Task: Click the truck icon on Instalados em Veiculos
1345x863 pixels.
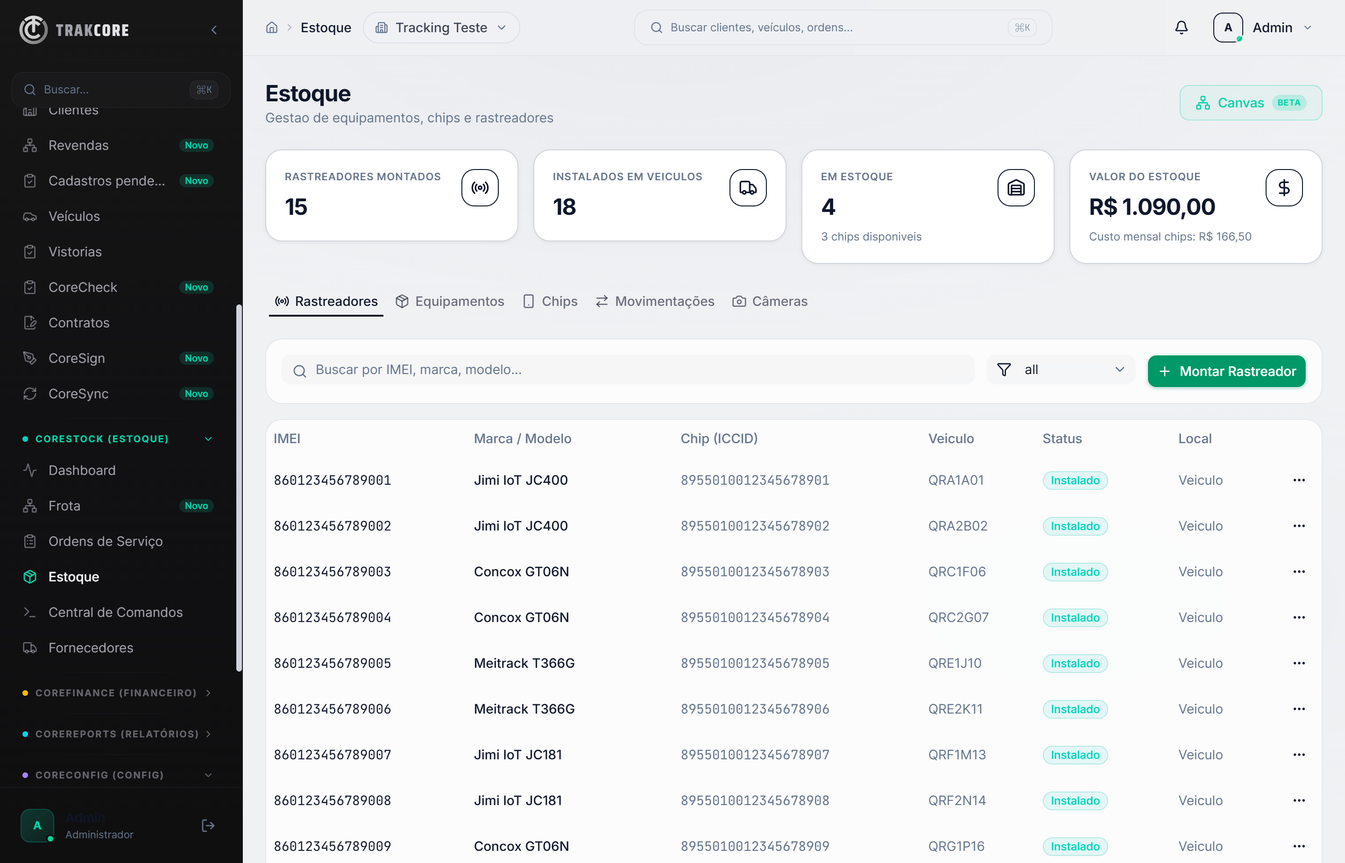Action: pyautogui.click(x=748, y=188)
